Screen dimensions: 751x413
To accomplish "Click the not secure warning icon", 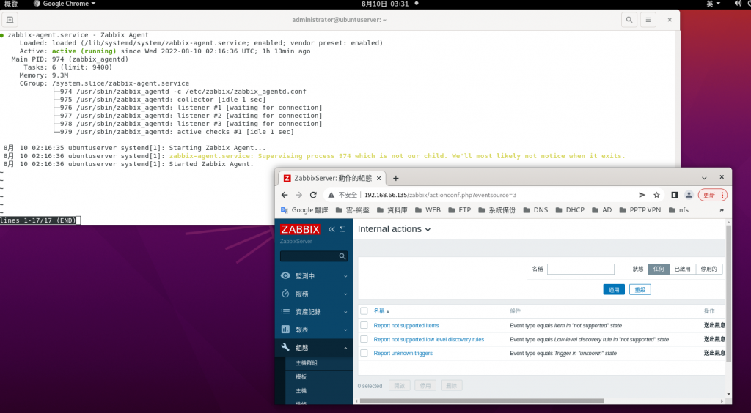I will (331, 195).
